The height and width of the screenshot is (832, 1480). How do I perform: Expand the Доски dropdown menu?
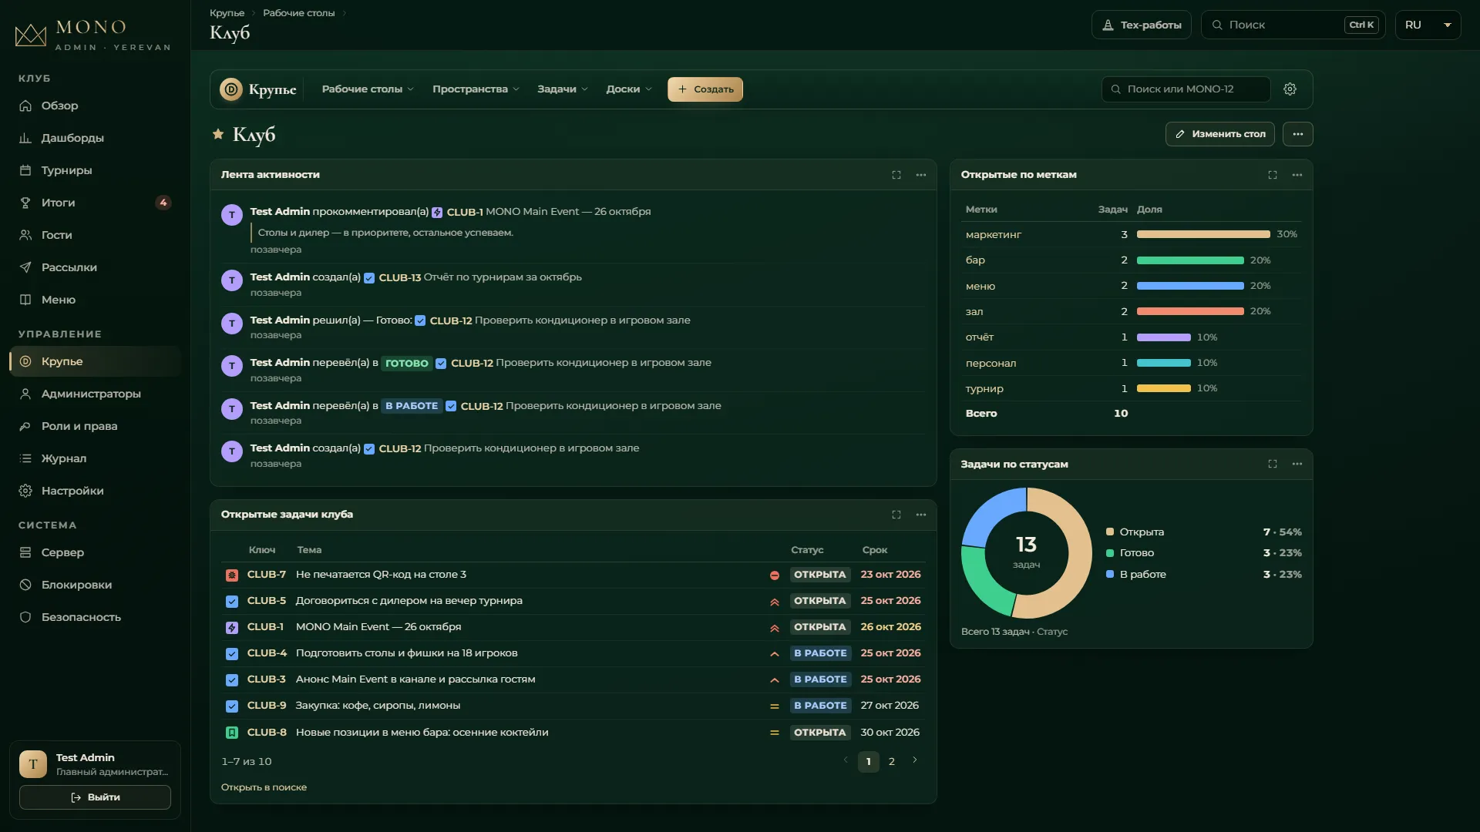click(629, 89)
